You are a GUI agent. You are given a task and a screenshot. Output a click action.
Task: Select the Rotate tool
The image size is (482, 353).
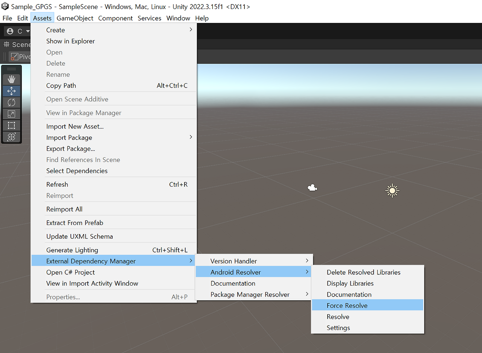[x=11, y=102]
